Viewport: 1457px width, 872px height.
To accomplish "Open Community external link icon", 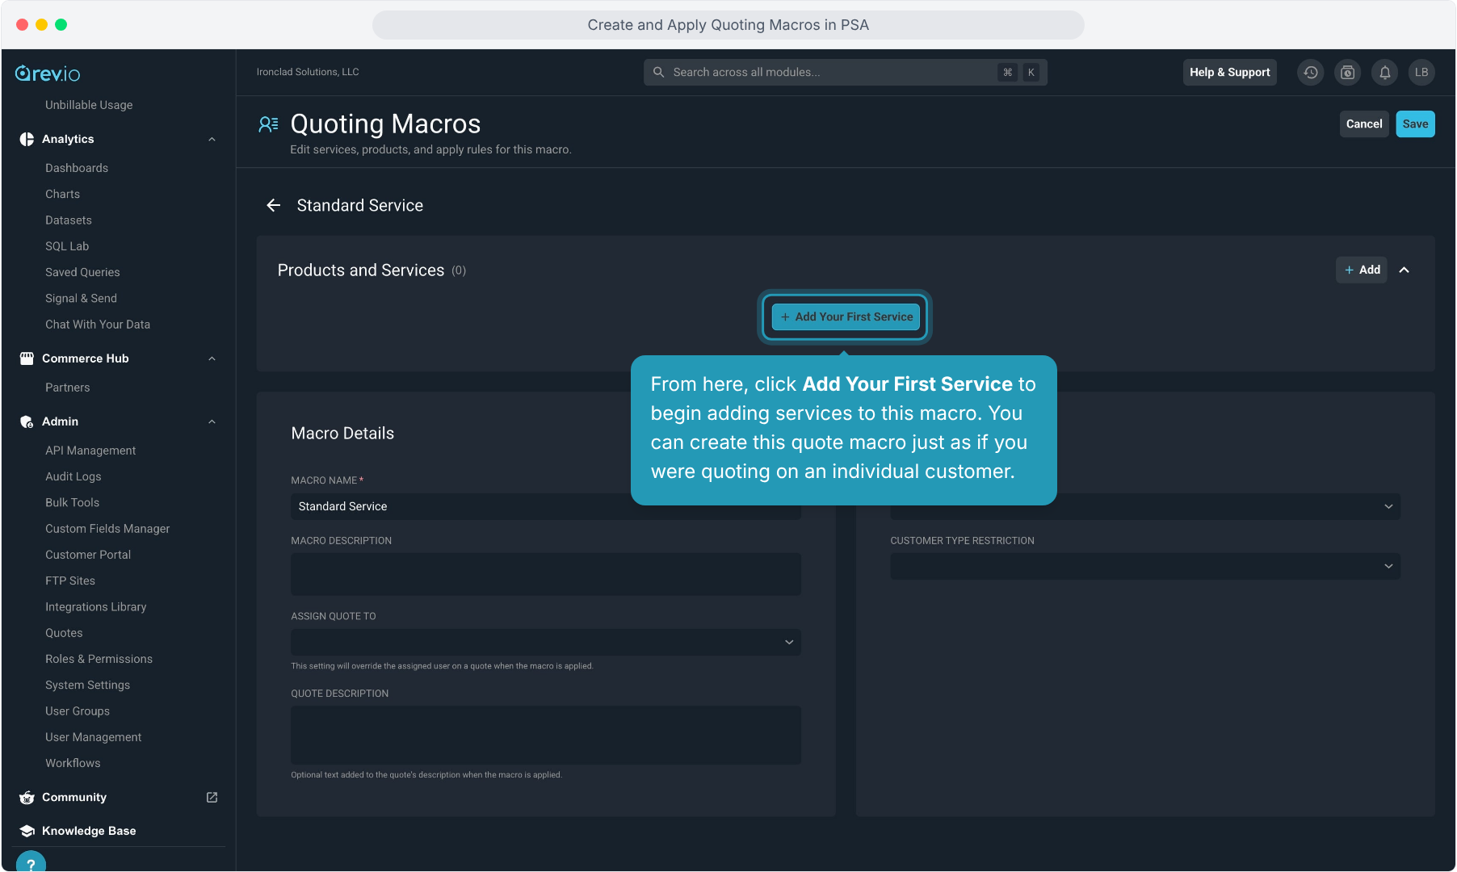I will (x=212, y=797).
